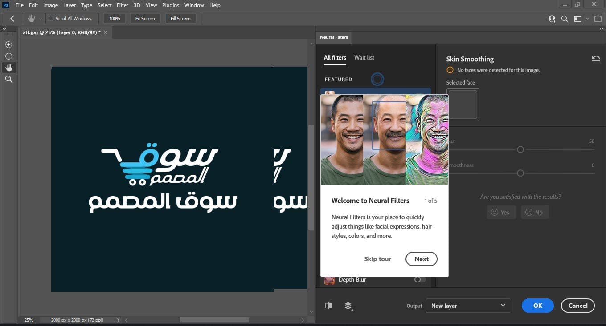Open the Help menu
This screenshot has height=326, width=606.
[215, 5]
